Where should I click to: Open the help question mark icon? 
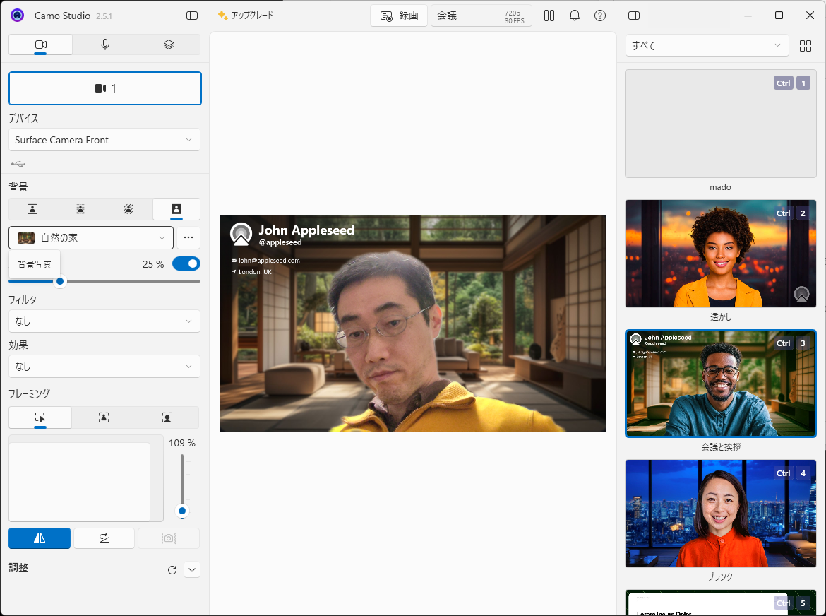(600, 16)
